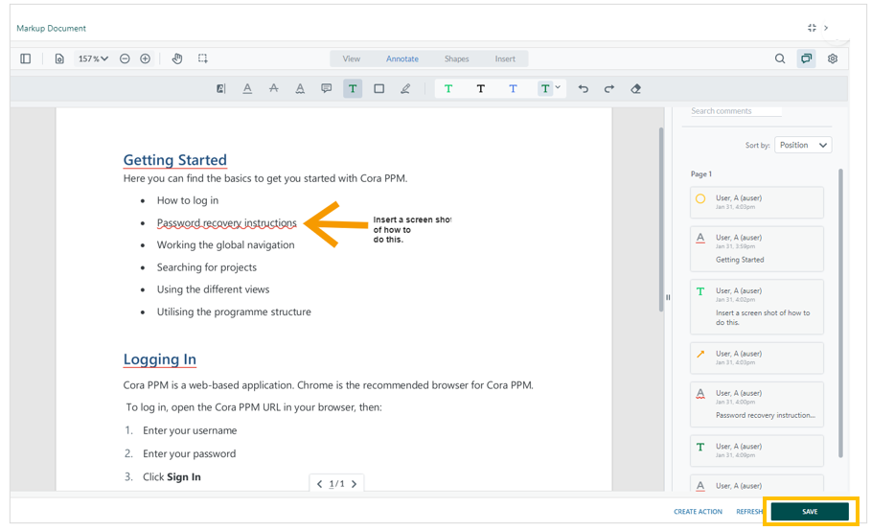The height and width of the screenshot is (531, 871).
Task: Click the Markup Document title
Action: [x=51, y=29]
